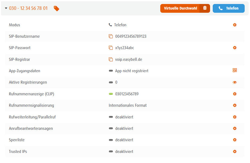Screen dimensions: 250x163
Task: Click the Virtuelle Durchwahl button
Action: (180, 8)
